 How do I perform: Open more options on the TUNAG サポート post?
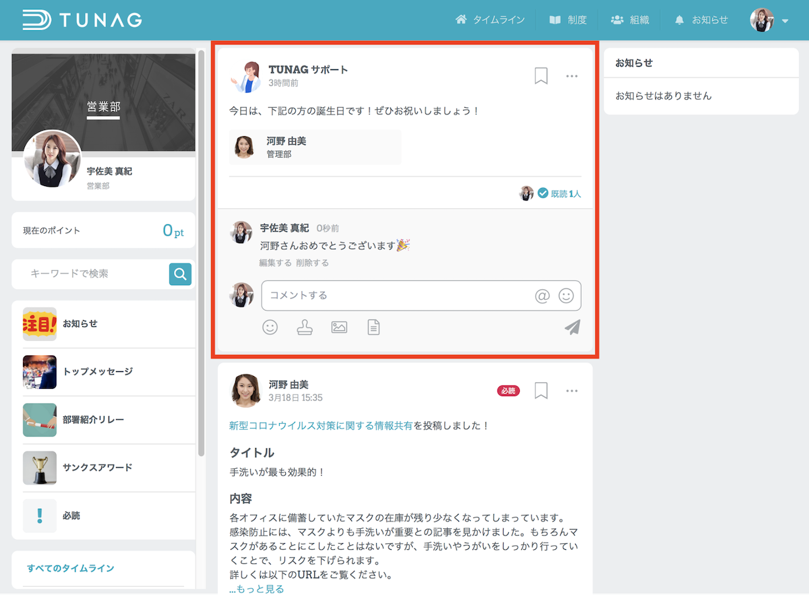(x=572, y=76)
